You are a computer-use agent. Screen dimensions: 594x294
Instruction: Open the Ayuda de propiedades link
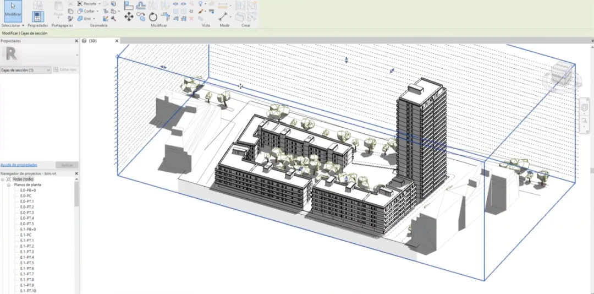(19, 165)
